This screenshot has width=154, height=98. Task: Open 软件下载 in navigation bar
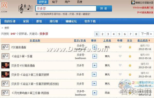click(x=90, y=21)
